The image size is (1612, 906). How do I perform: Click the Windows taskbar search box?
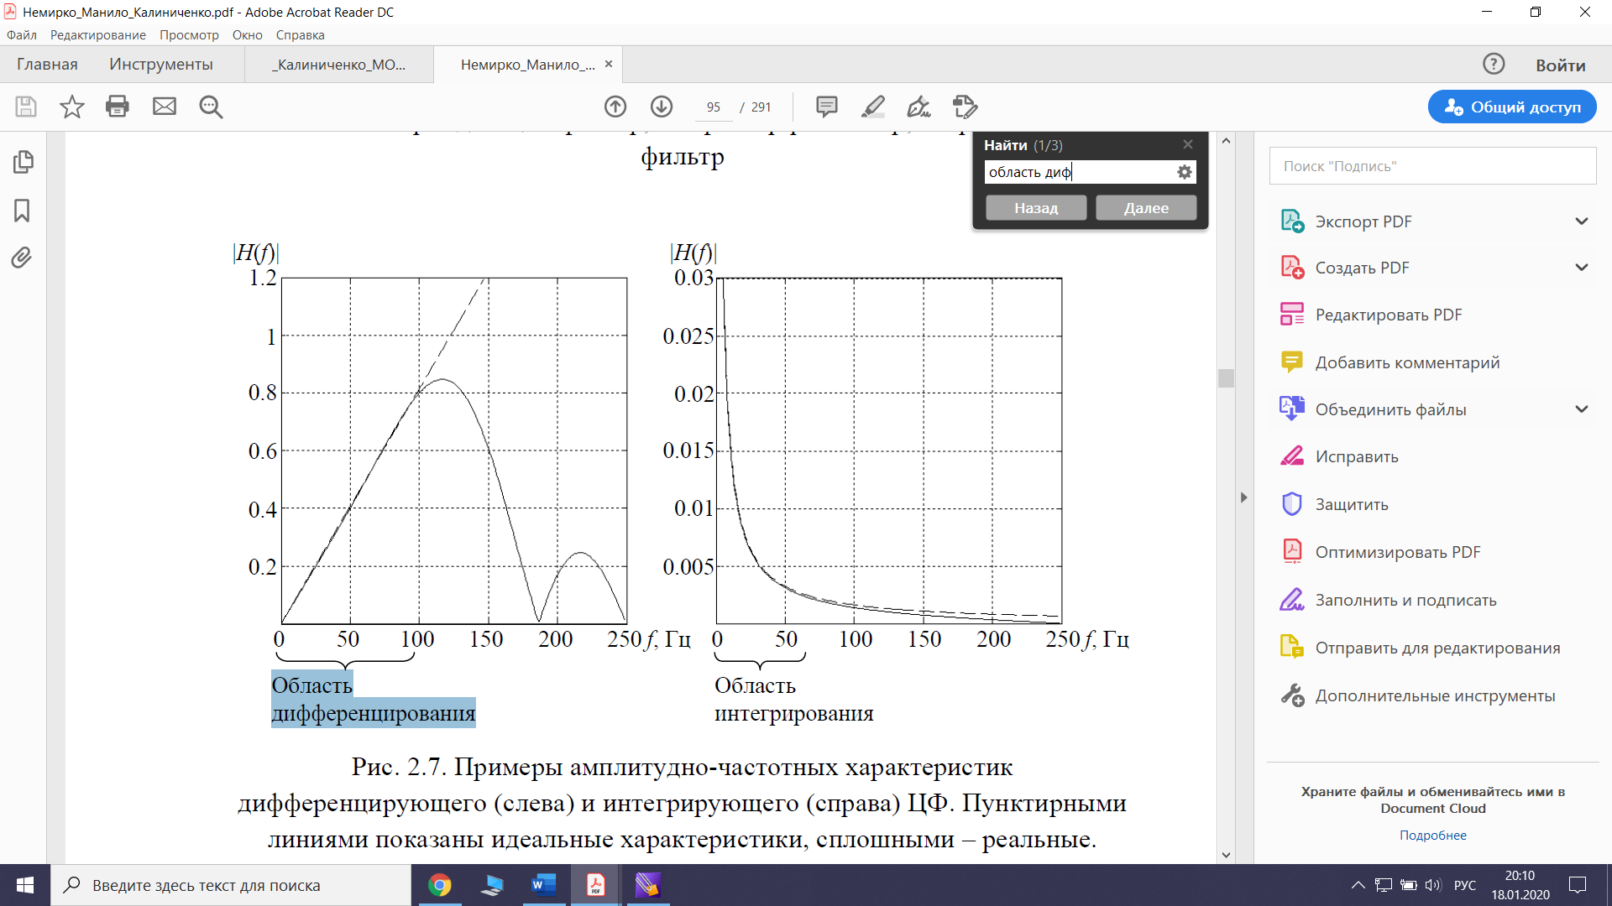(231, 885)
